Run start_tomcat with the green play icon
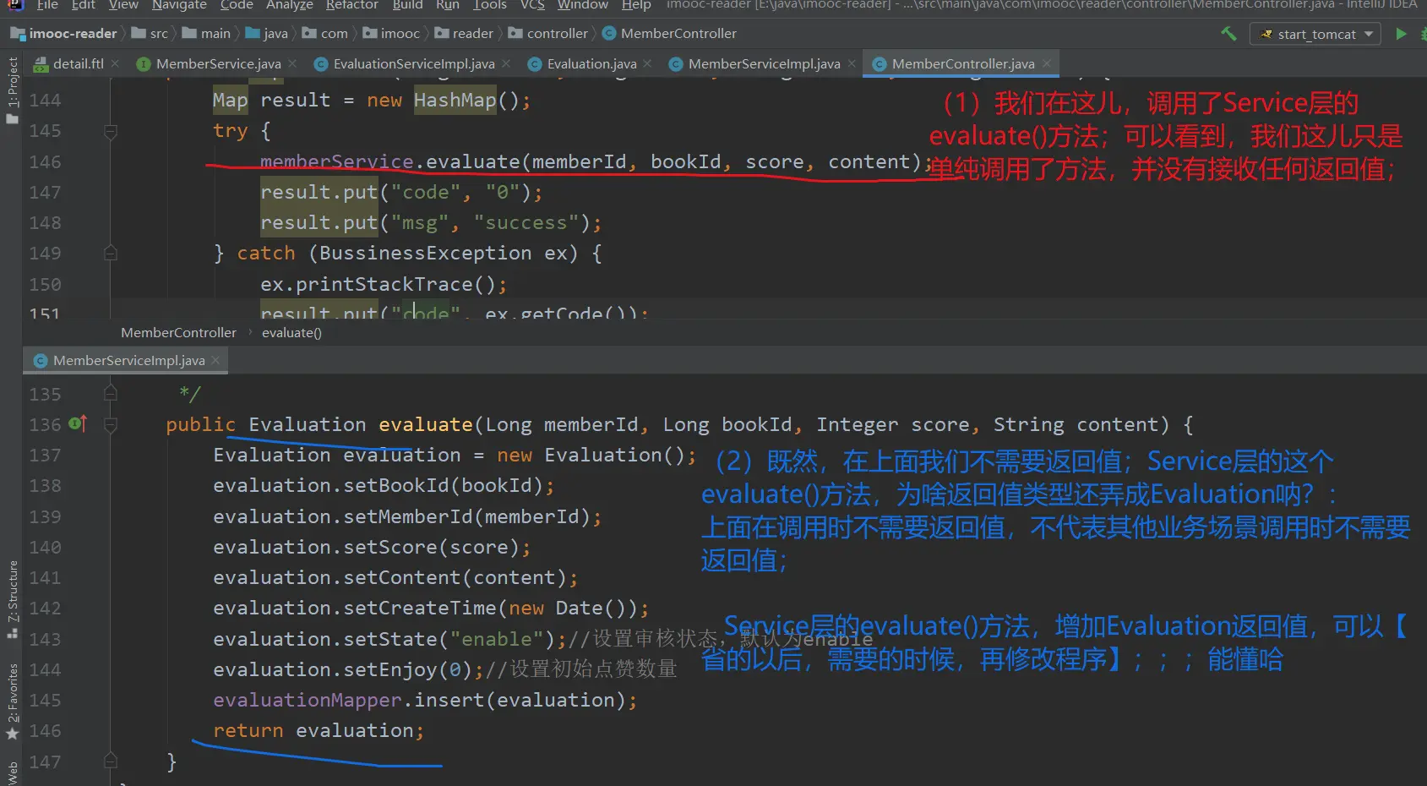This screenshot has width=1427, height=786. (x=1401, y=34)
